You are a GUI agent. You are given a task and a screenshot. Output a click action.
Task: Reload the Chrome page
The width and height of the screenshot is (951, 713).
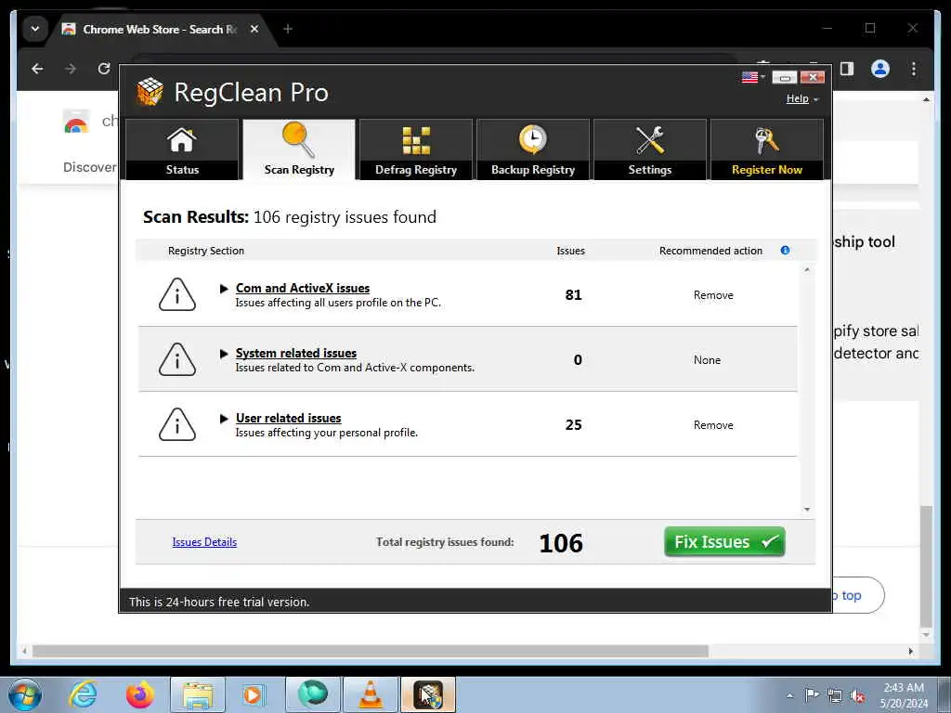tap(104, 69)
